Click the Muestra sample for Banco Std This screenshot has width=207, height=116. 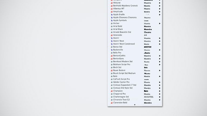tap(148, 47)
